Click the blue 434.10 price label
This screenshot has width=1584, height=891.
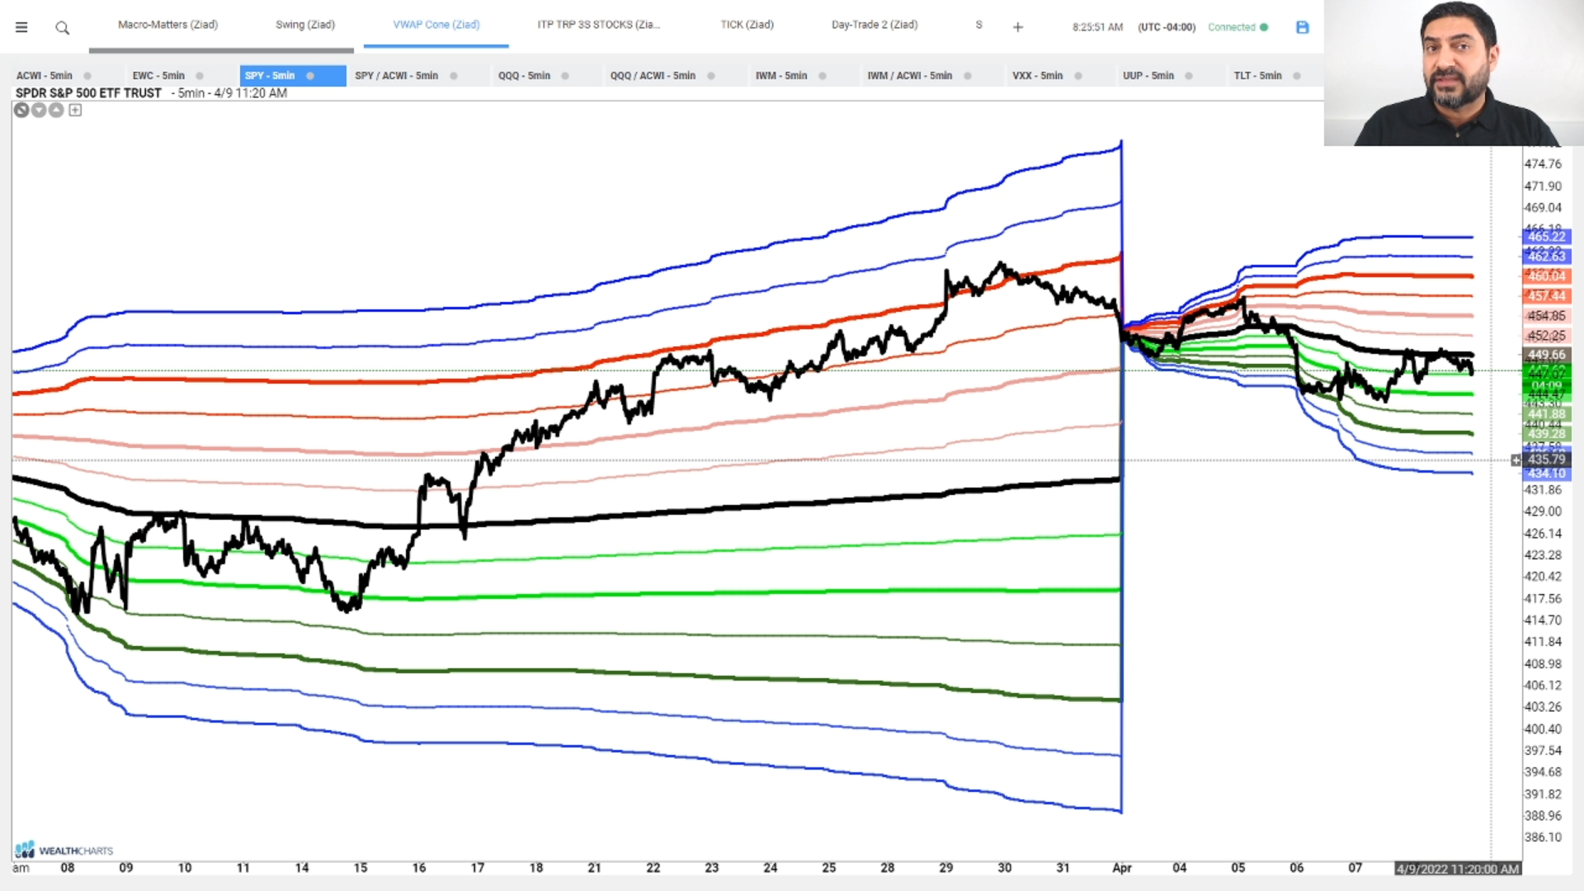pos(1546,474)
